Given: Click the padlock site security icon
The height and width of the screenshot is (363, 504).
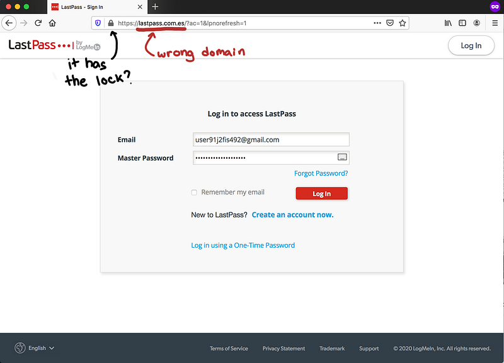Looking at the screenshot, I should tap(111, 23).
